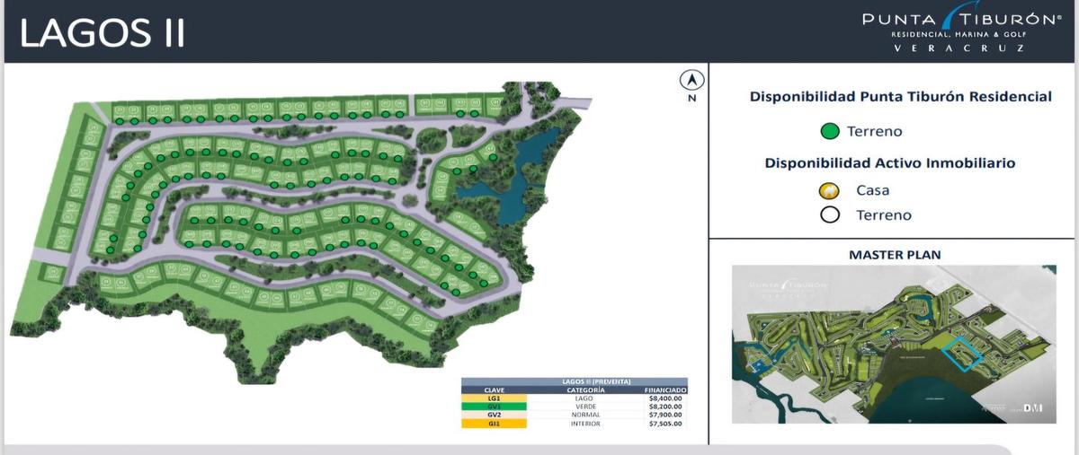Select the GV1 green key cell
Screen dimensions: 1079x455
[x=494, y=407]
